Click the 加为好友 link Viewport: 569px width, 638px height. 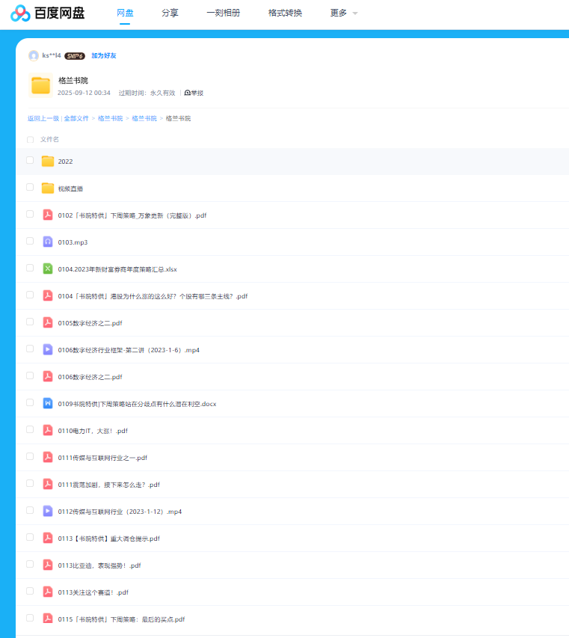point(104,55)
